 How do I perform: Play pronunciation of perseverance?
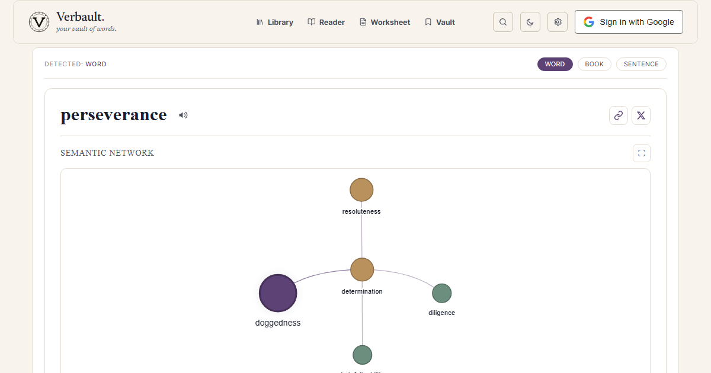183,115
